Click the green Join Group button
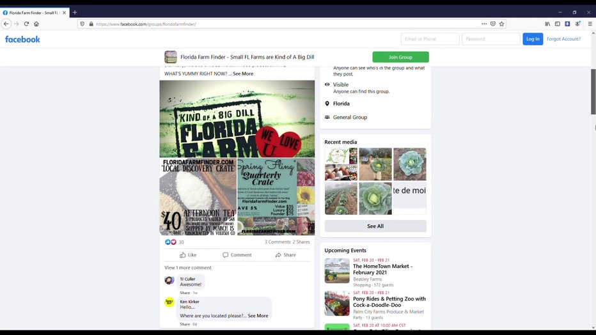 400,57
